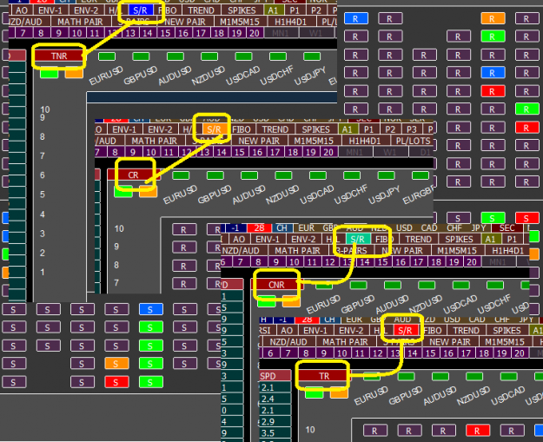Image resolution: width=543 pixels, height=442 pixels.
Task: Toggle green indicator above AUDUSD, TR panel
Action: point(440,376)
